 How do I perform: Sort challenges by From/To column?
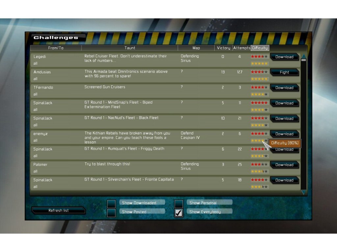(x=56, y=48)
